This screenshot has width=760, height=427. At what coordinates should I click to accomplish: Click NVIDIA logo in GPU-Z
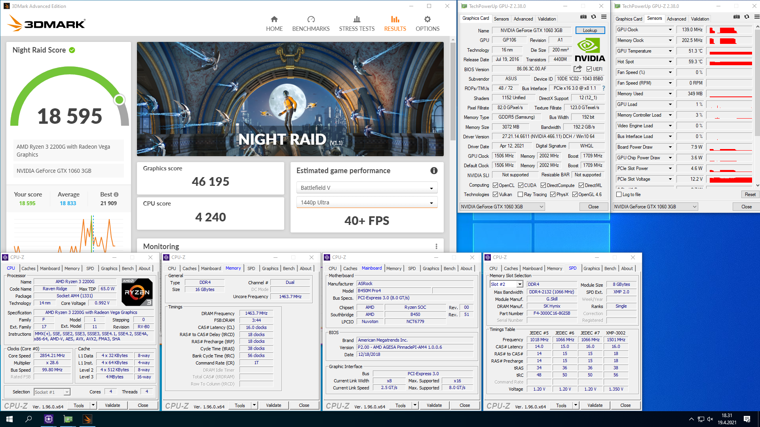pos(590,50)
